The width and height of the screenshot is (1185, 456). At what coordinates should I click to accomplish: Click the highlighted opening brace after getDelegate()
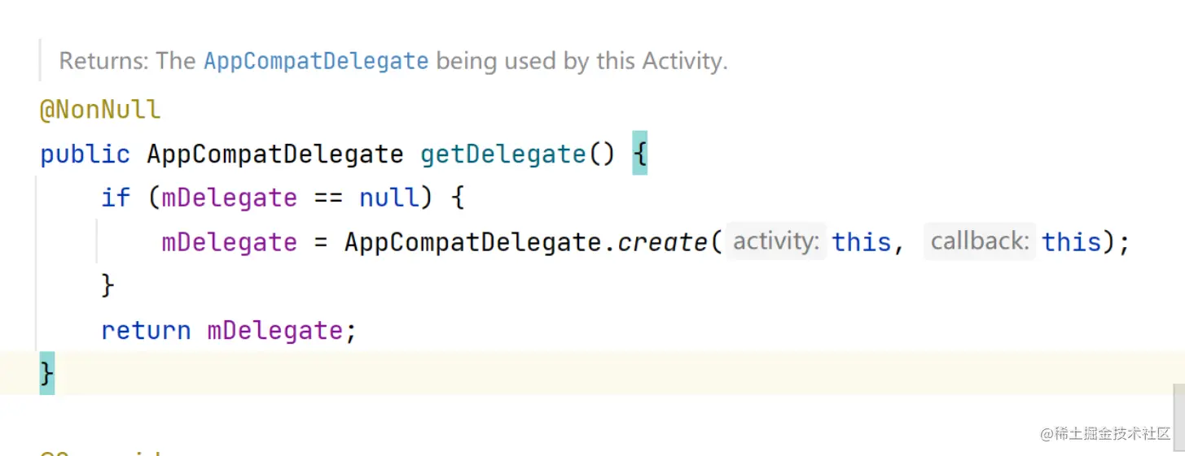[639, 154]
